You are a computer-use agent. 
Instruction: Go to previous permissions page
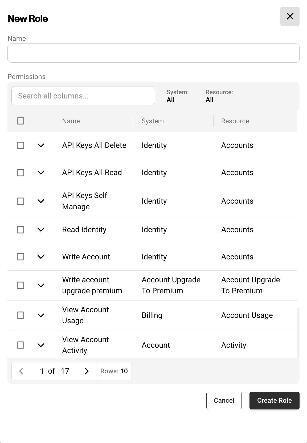point(22,371)
